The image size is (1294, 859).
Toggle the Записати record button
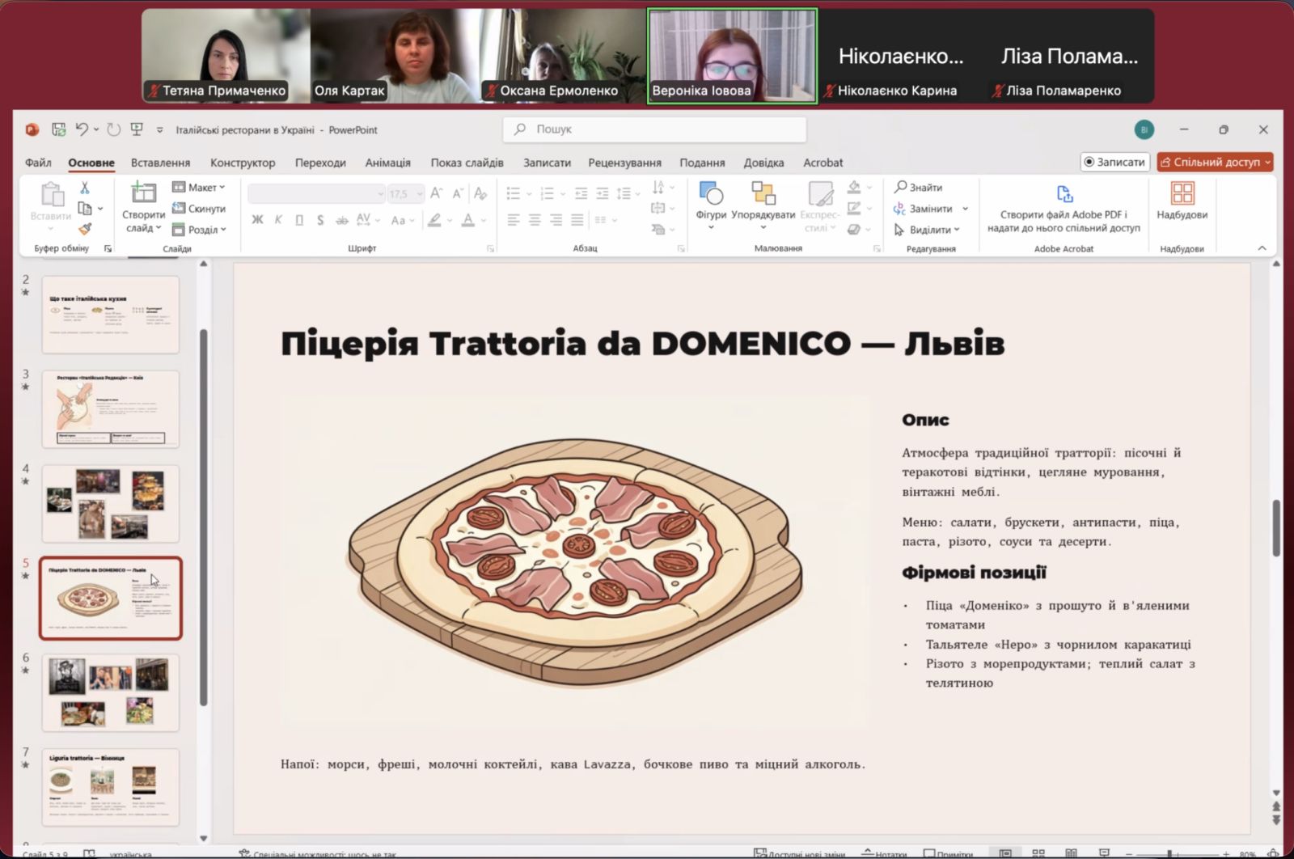coord(1115,163)
